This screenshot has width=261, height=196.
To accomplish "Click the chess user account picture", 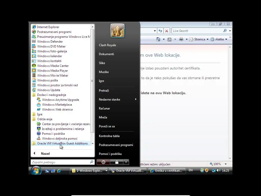I will click(x=117, y=31).
